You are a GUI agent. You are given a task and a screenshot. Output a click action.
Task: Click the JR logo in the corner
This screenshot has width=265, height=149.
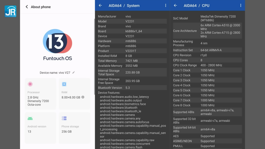11,11
